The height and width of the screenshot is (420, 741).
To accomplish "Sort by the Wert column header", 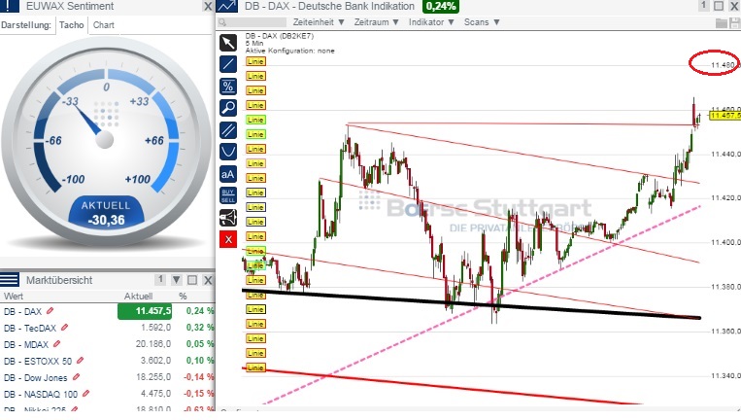I will click(x=14, y=297).
